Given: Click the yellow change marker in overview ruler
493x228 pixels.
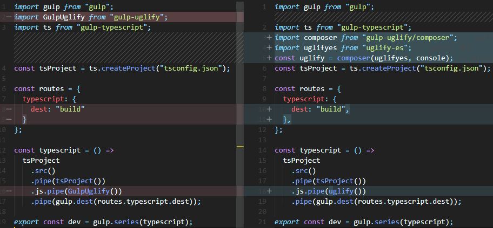Looking at the screenshot, I should coord(240,147).
